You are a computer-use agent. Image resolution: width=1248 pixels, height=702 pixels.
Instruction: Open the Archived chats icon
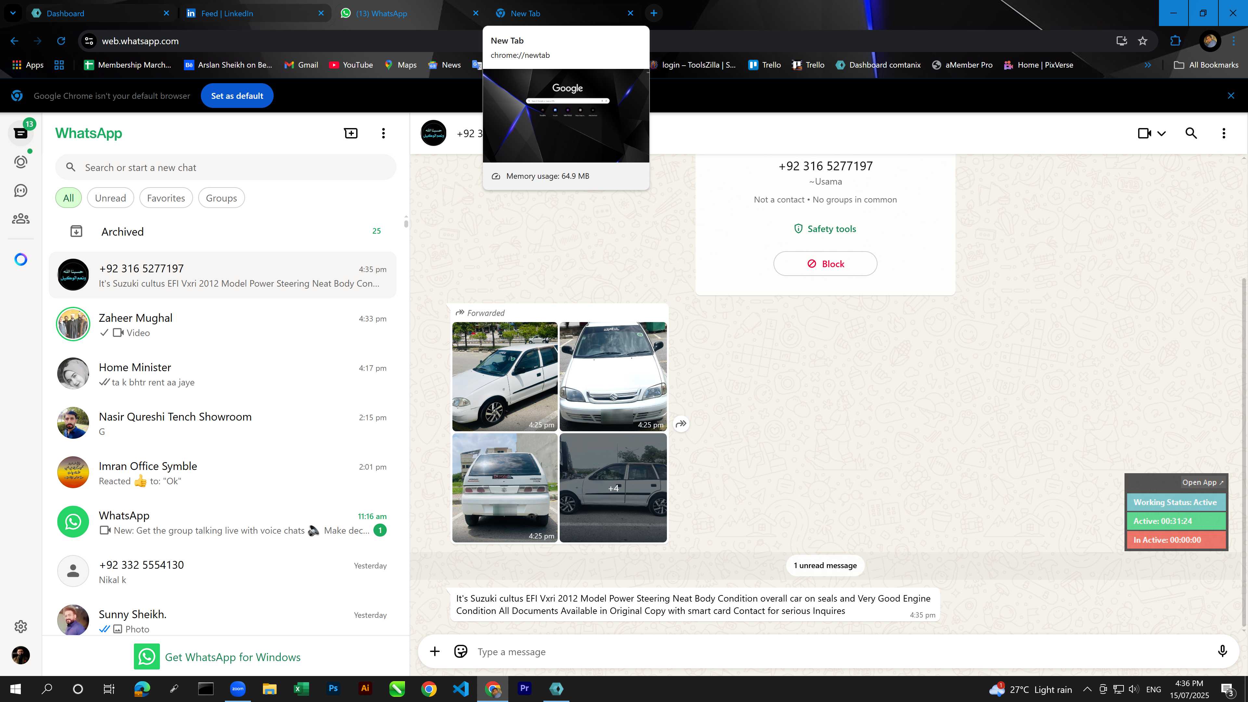[x=76, y=232]
